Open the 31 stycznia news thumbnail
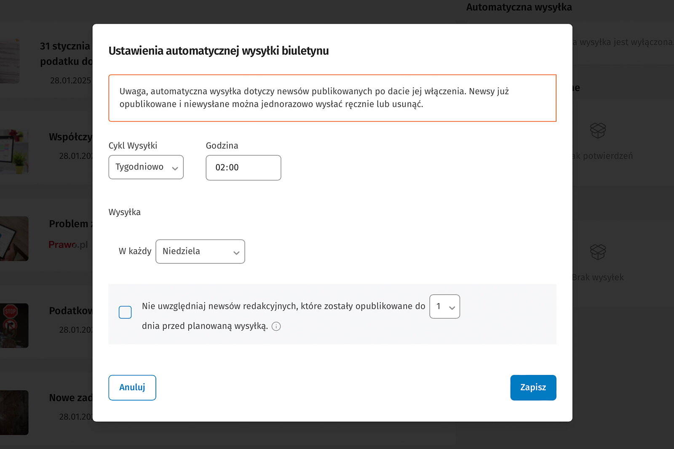The image size is (674, 449). 9,61
